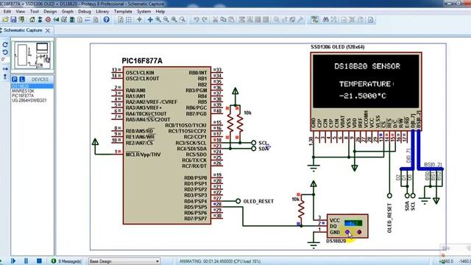Viewport: 471px width, 265px height.
Task: Click the rotation angle field showing 0°
Action: click(x=4, y=60)
